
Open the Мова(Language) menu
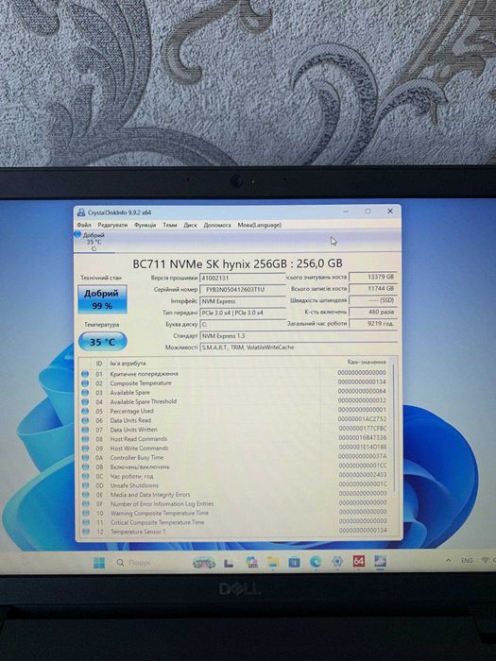260,225
